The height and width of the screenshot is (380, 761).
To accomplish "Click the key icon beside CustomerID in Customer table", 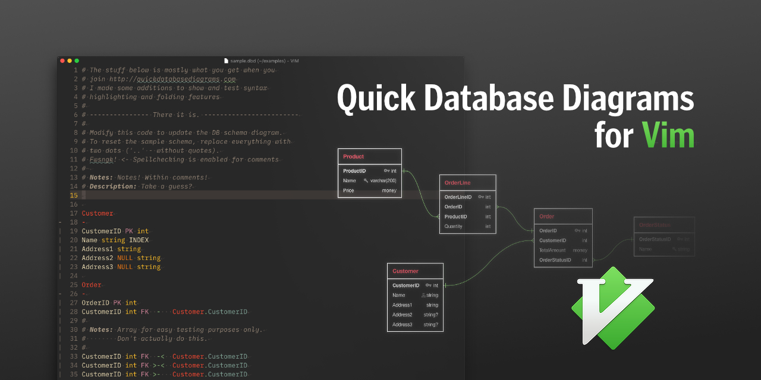I will pos(428,285).
